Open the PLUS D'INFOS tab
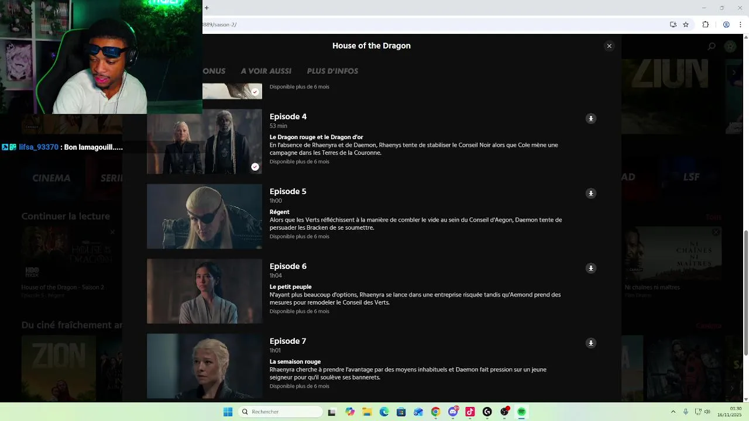 [332, 71]
